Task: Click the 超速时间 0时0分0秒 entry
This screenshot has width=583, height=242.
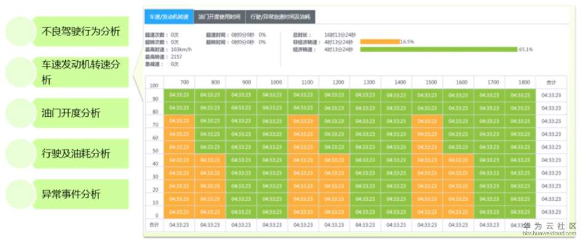Action: [236, 34]
